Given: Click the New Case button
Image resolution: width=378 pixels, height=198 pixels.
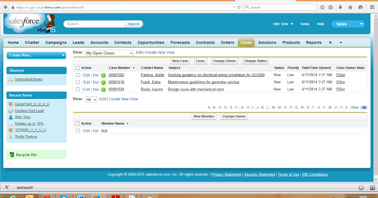Looking at the screenshot, I should click(x=180, y=61).
